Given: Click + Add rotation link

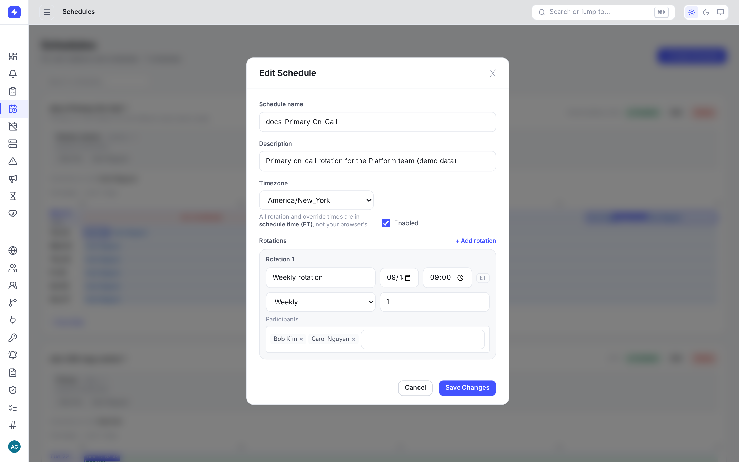Looking at the screenshot, I should pyautogui.click(x=475, y=241).
